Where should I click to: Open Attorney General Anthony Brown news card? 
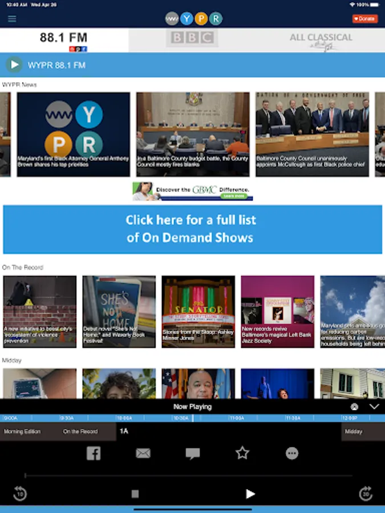74,135
